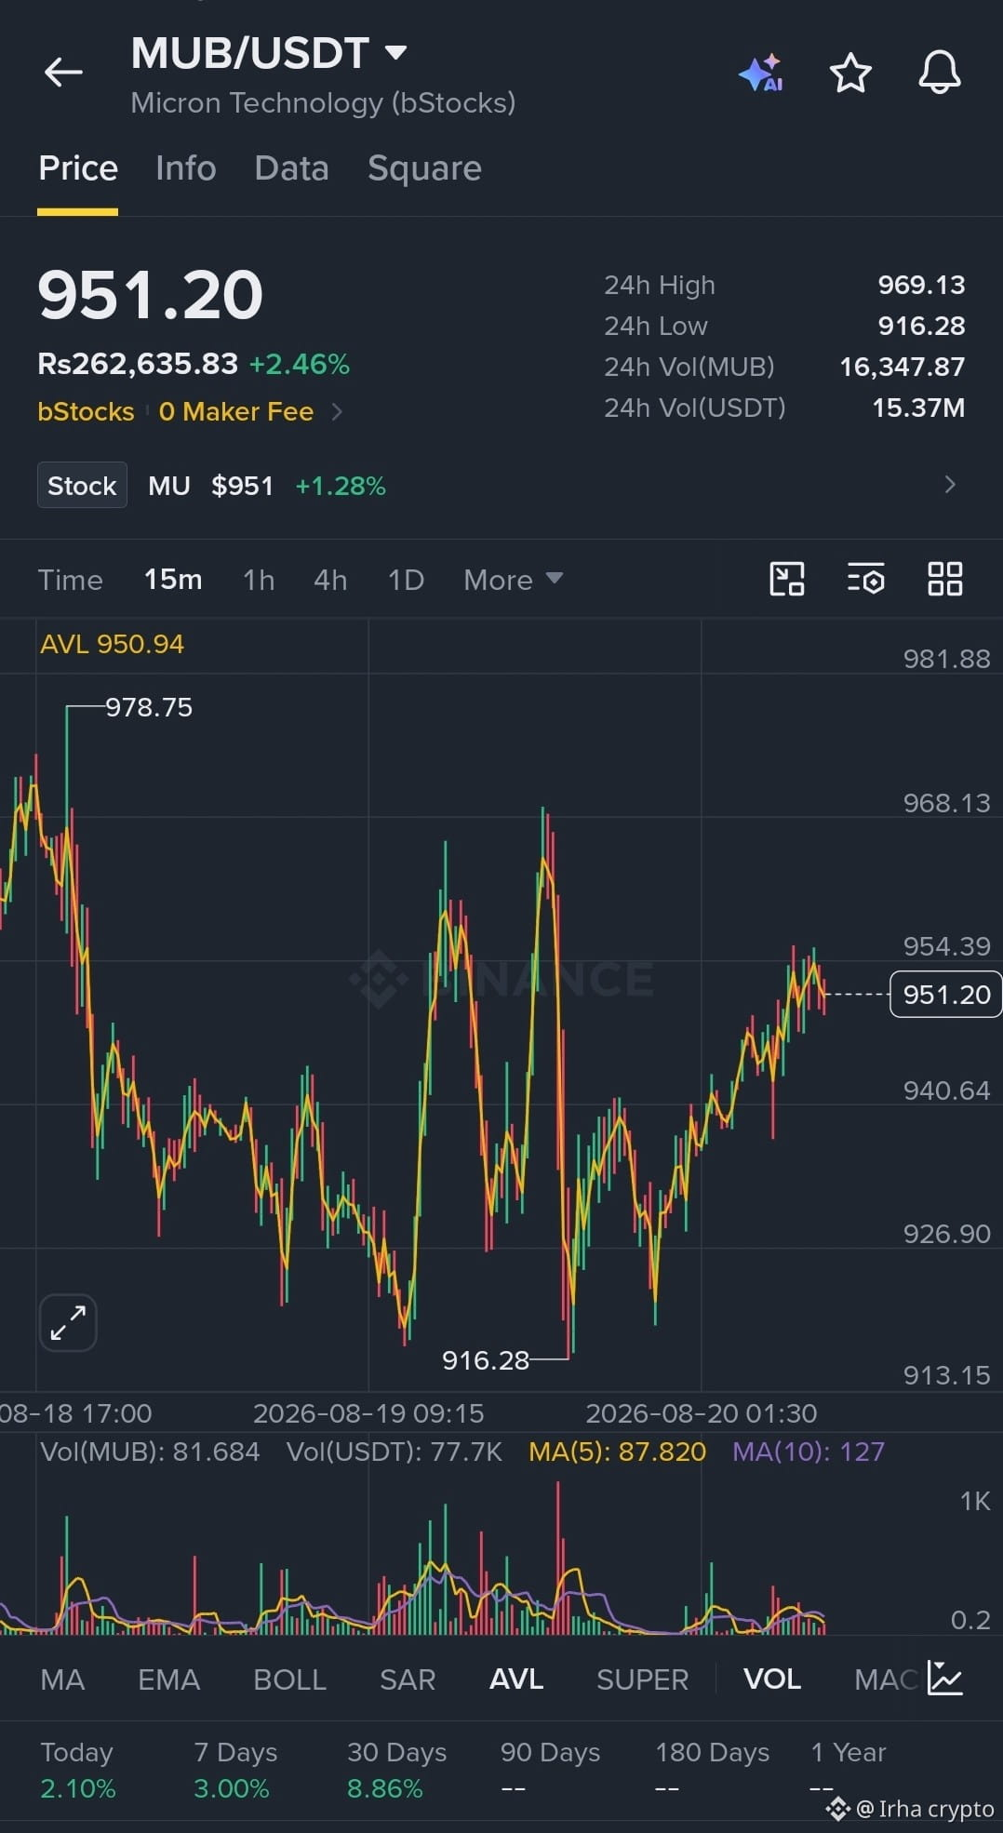Tap the 180 Days performance entry
The height and width of the screenshot is (1833, 1003).
tap(712, 1770)
